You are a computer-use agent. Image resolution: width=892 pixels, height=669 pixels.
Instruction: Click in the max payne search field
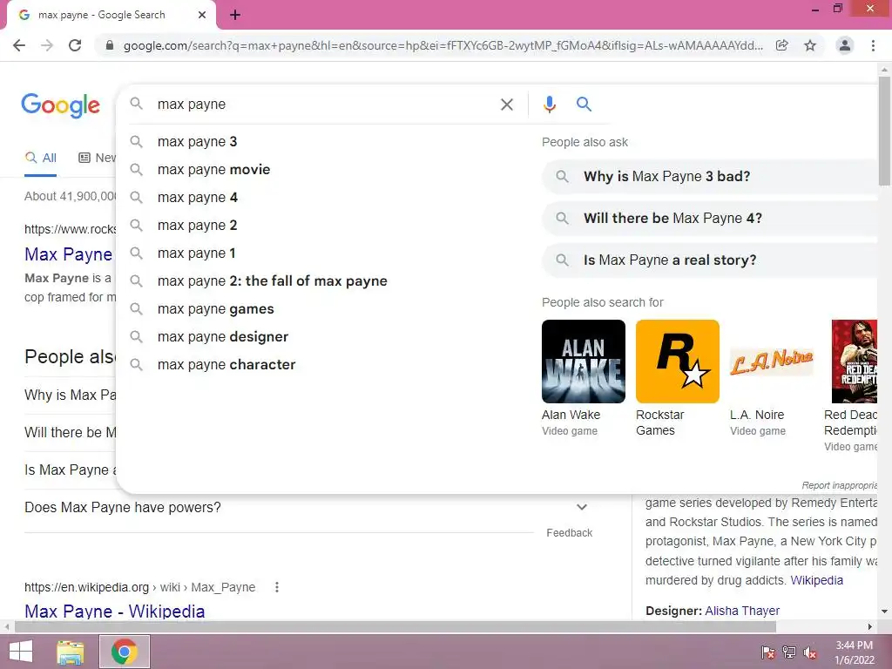tap(324, 105)
